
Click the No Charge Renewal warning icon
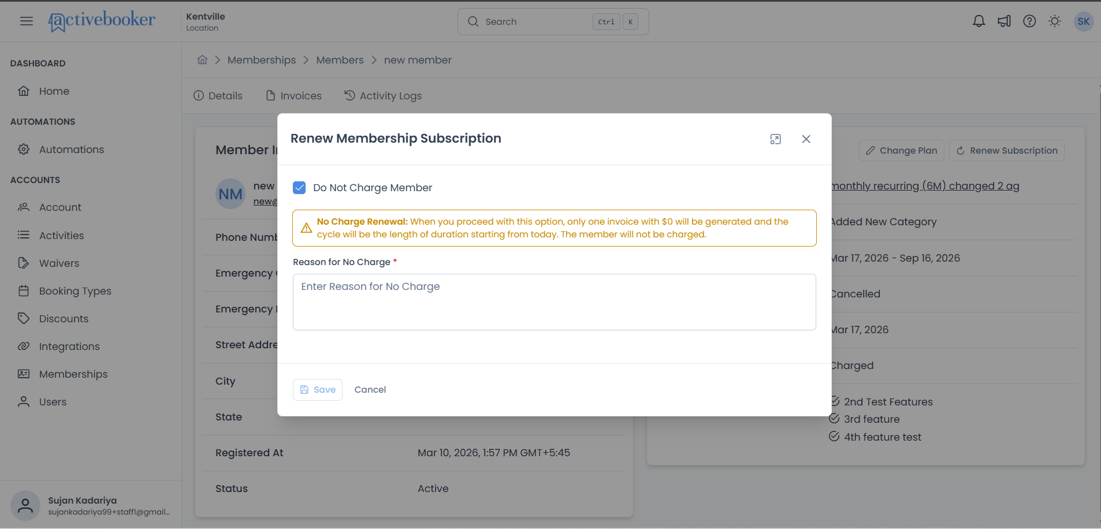click(306, 228)
